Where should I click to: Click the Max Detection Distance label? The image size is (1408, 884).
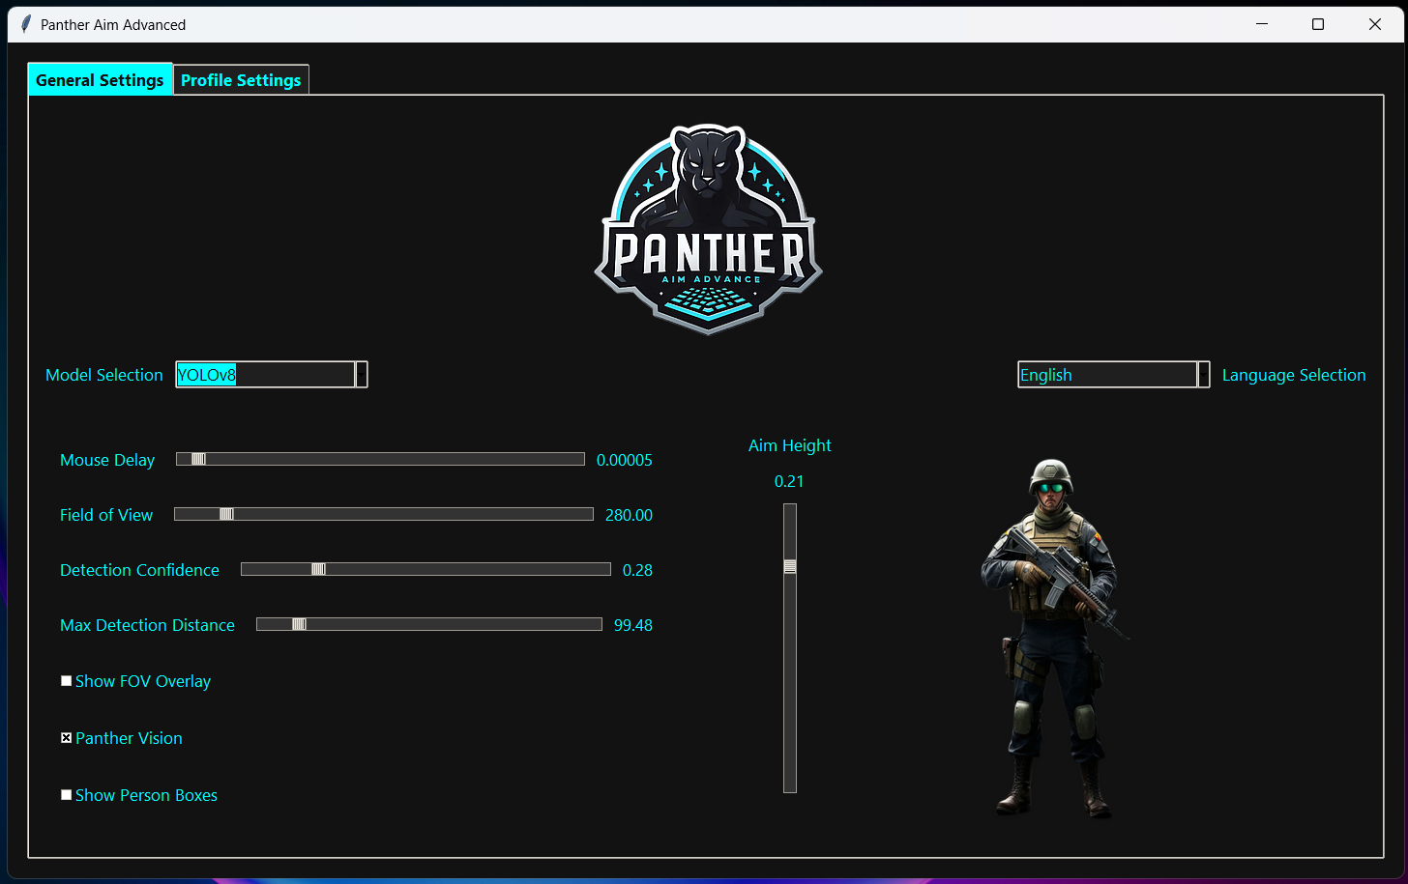[147, 625]
